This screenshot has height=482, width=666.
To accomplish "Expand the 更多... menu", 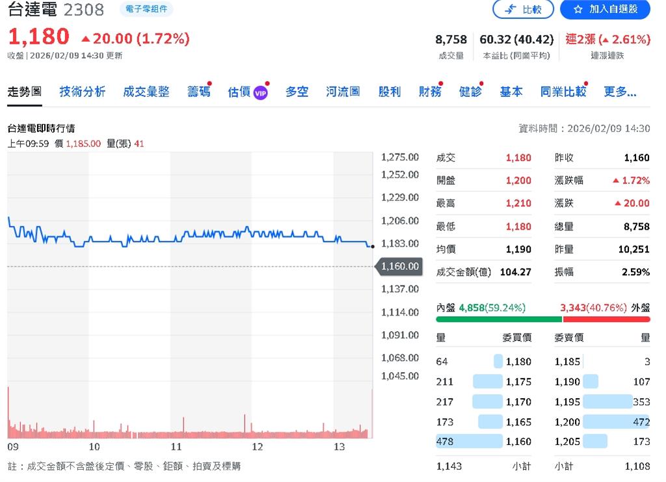I will (x=620, y=92).
